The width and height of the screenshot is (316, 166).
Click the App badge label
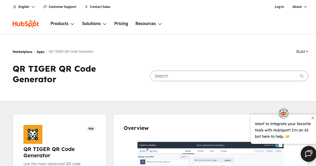click(91, 129)
